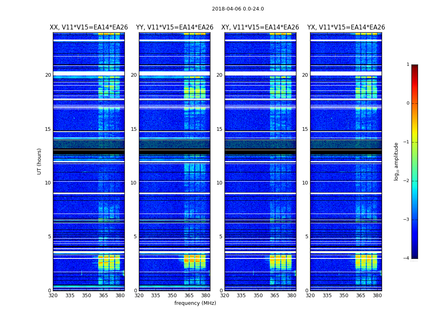Click the frequency (MHz) axis label
This screenshot has height=323, width=424.
point(195,303)
